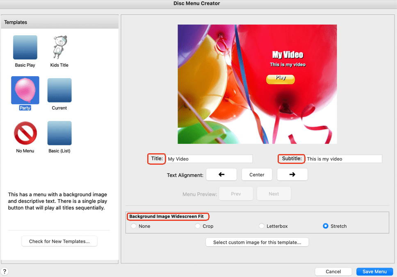Click the Cancel button
The height and width of the screenshot is (277, 397).
(x=333, y=271)
